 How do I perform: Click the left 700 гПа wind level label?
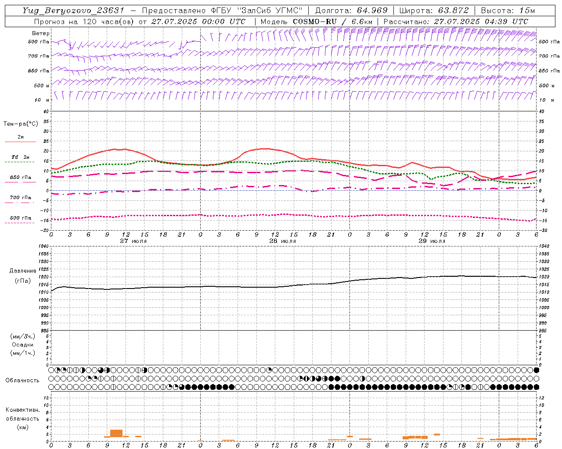tap(39, 56)
